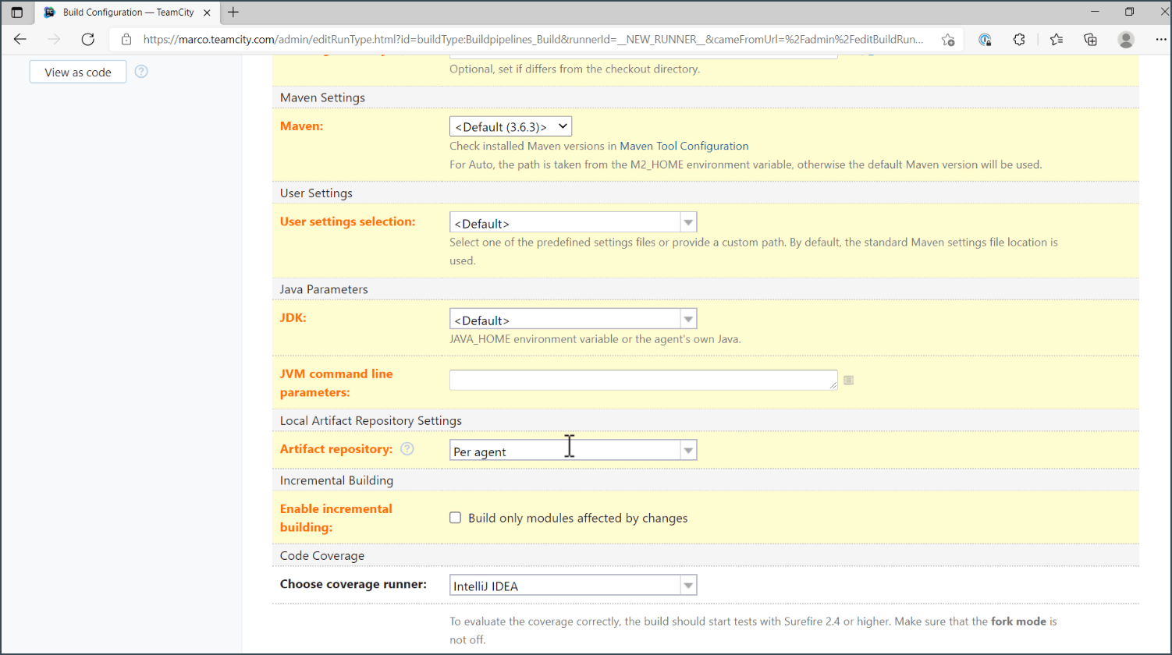Add this page to favorites star icon
Screen dimensions: 1172x655
[x=947, y=40]
